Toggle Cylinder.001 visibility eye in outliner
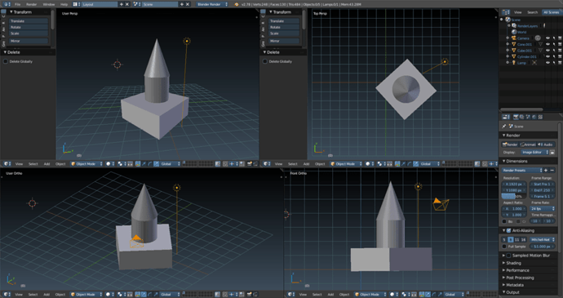563x298 pixels. tap(548, 56)
